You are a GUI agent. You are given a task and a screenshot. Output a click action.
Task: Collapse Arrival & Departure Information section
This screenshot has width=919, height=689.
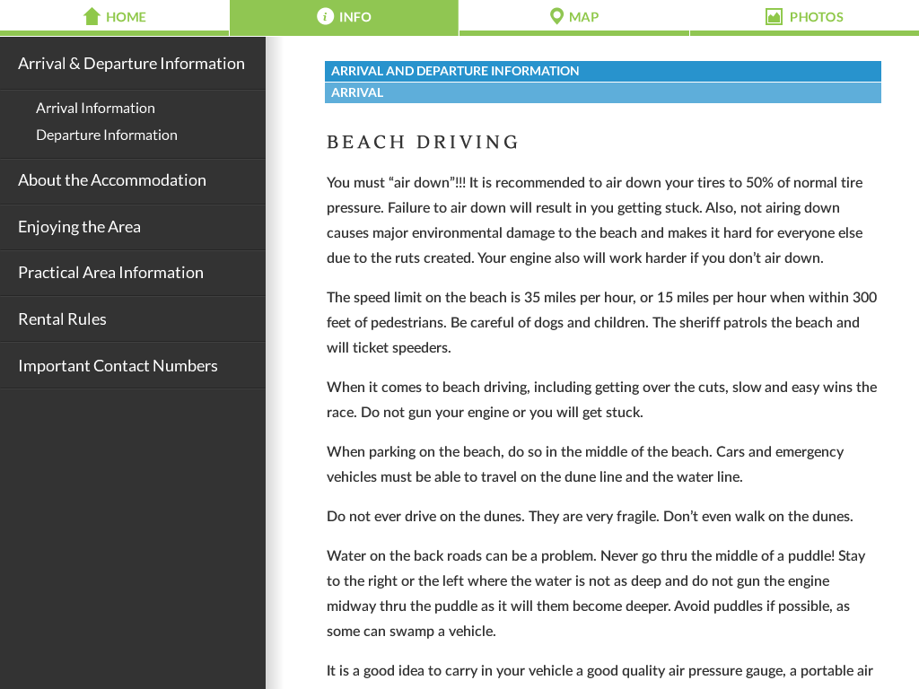click(x=133, y=64)
